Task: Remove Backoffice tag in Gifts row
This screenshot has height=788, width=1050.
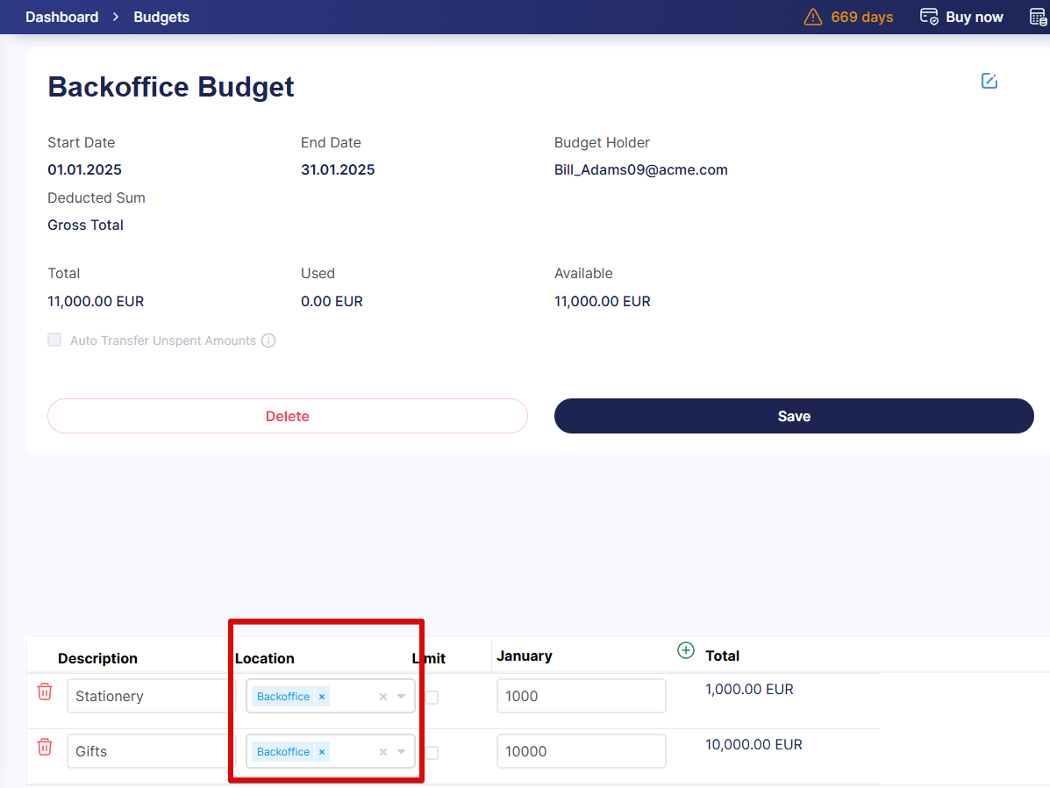Action: (322, 752)
